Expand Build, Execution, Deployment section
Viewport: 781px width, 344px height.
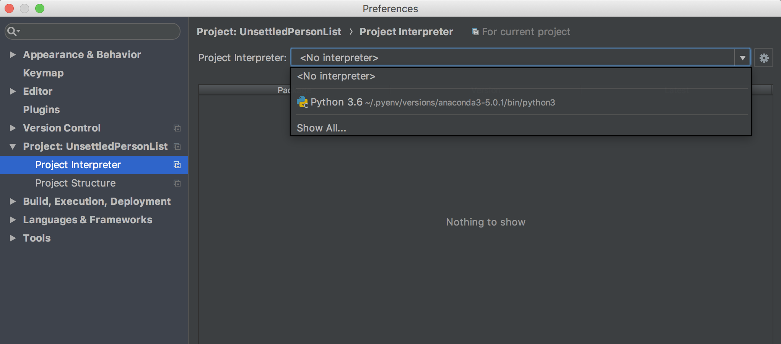[x=13, y=201]
